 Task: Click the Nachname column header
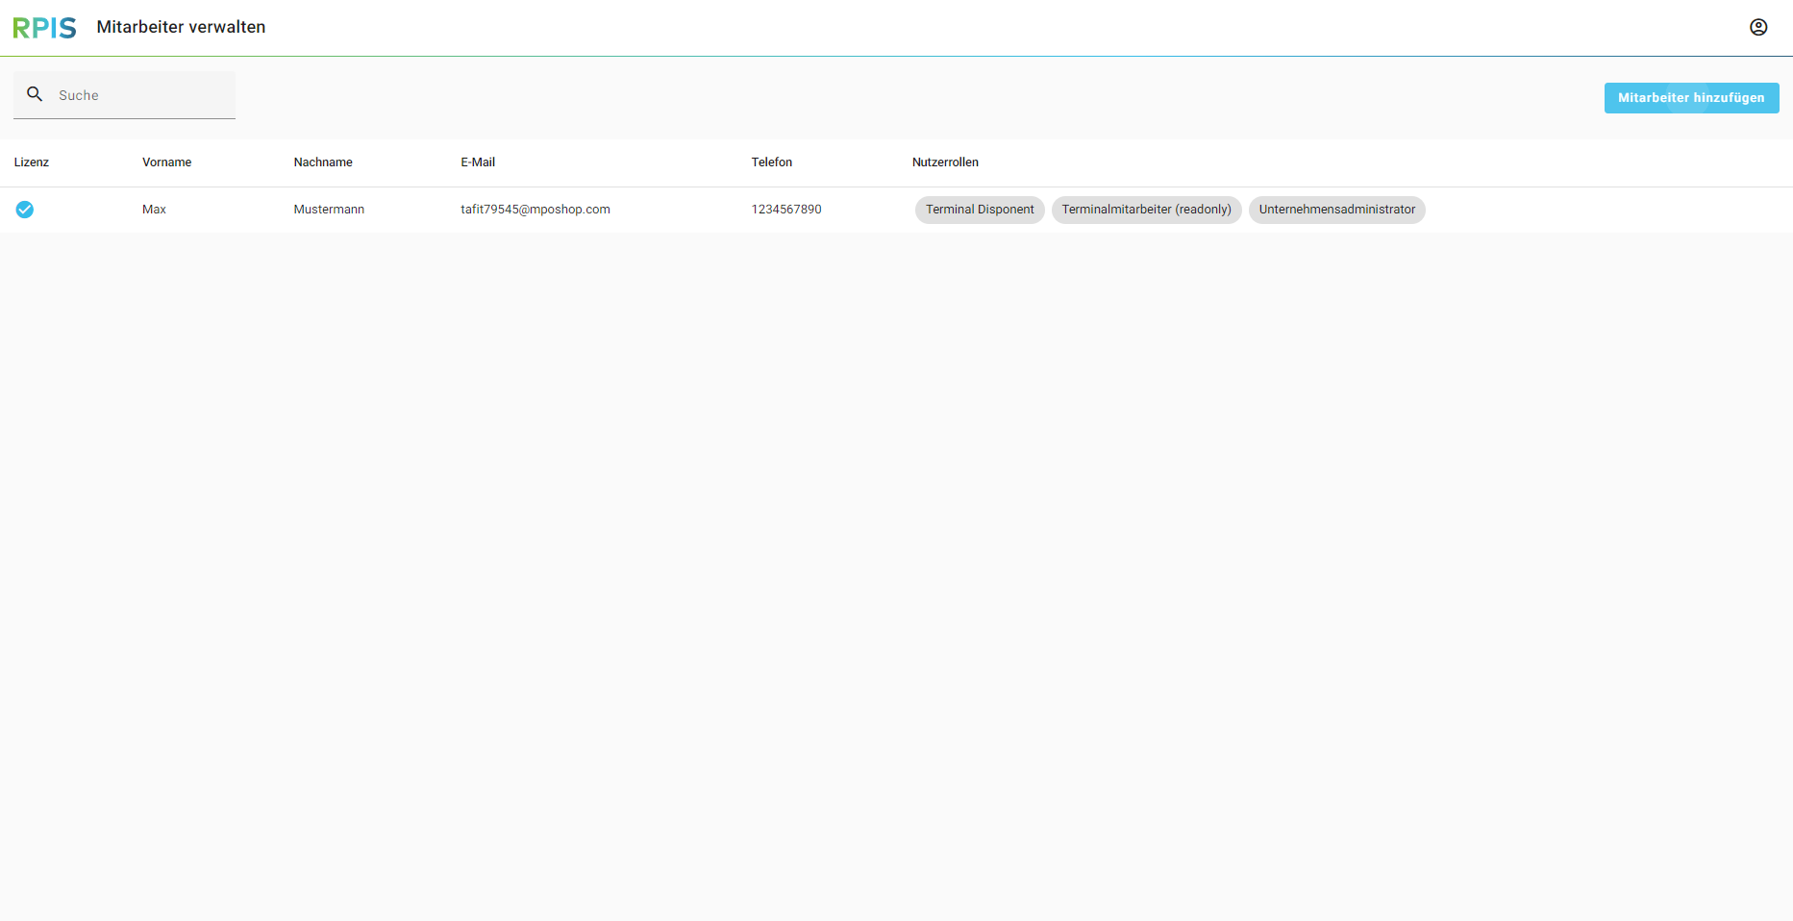point(323,162)
